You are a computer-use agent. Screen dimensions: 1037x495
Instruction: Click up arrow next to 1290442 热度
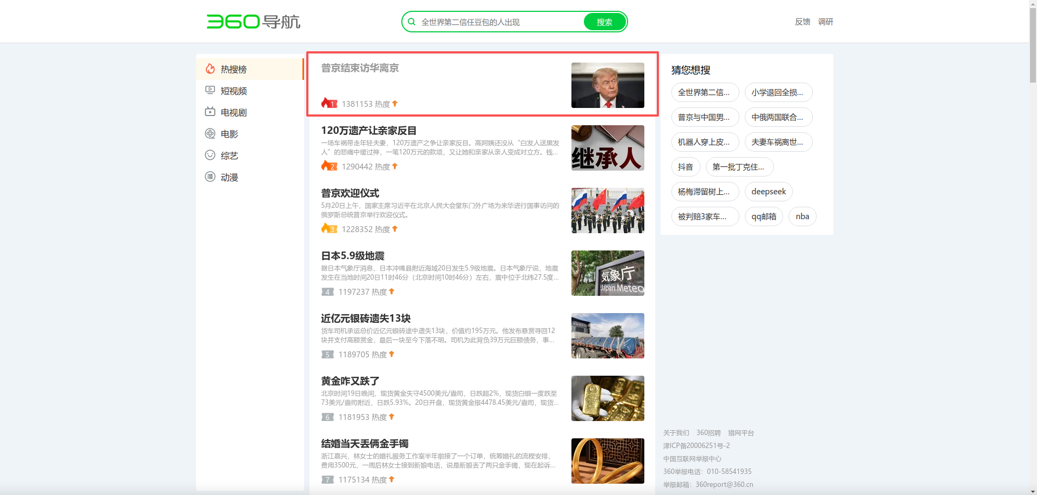coord(395,166)
